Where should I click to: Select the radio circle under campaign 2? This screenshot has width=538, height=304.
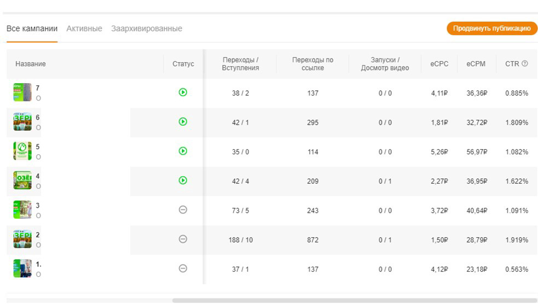point(38,245)
